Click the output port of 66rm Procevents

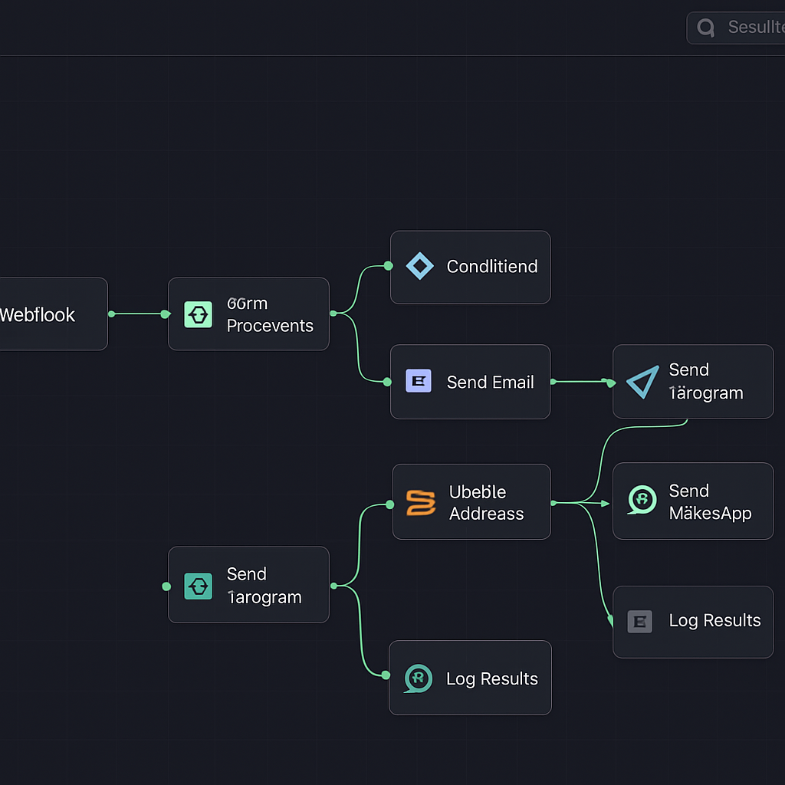[333, 314]
